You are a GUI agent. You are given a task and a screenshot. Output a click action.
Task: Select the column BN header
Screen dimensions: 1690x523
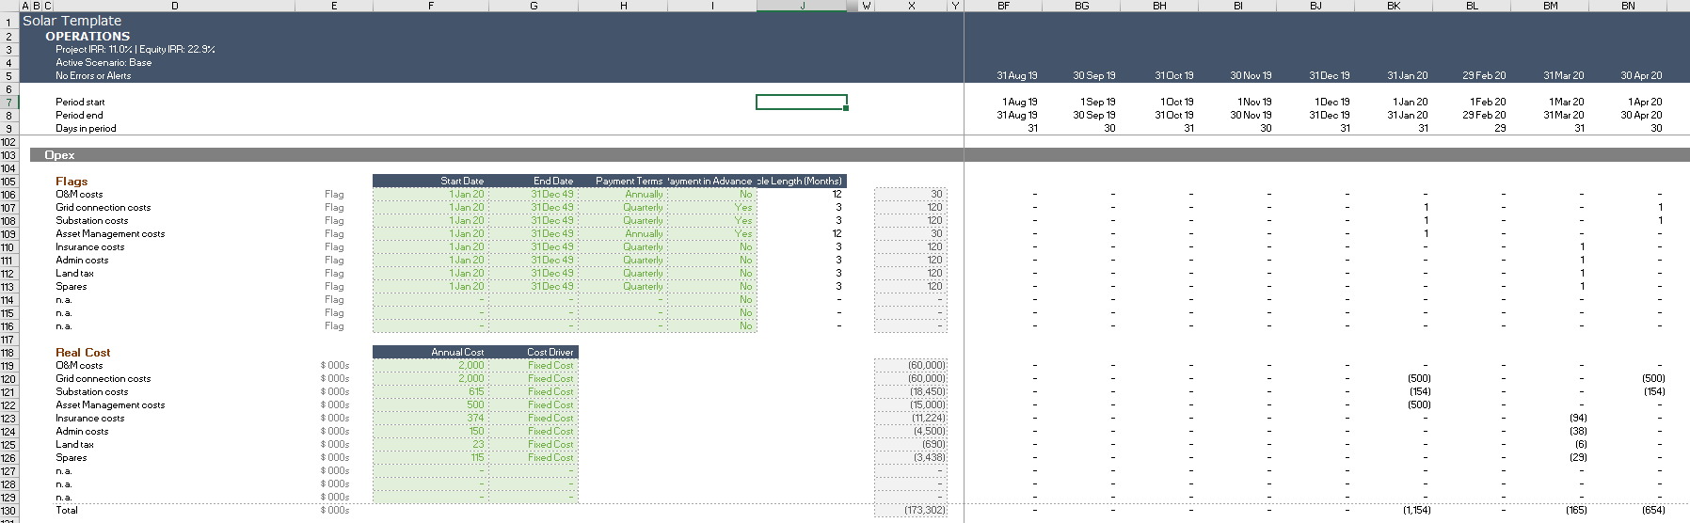tap(1628, 6)
